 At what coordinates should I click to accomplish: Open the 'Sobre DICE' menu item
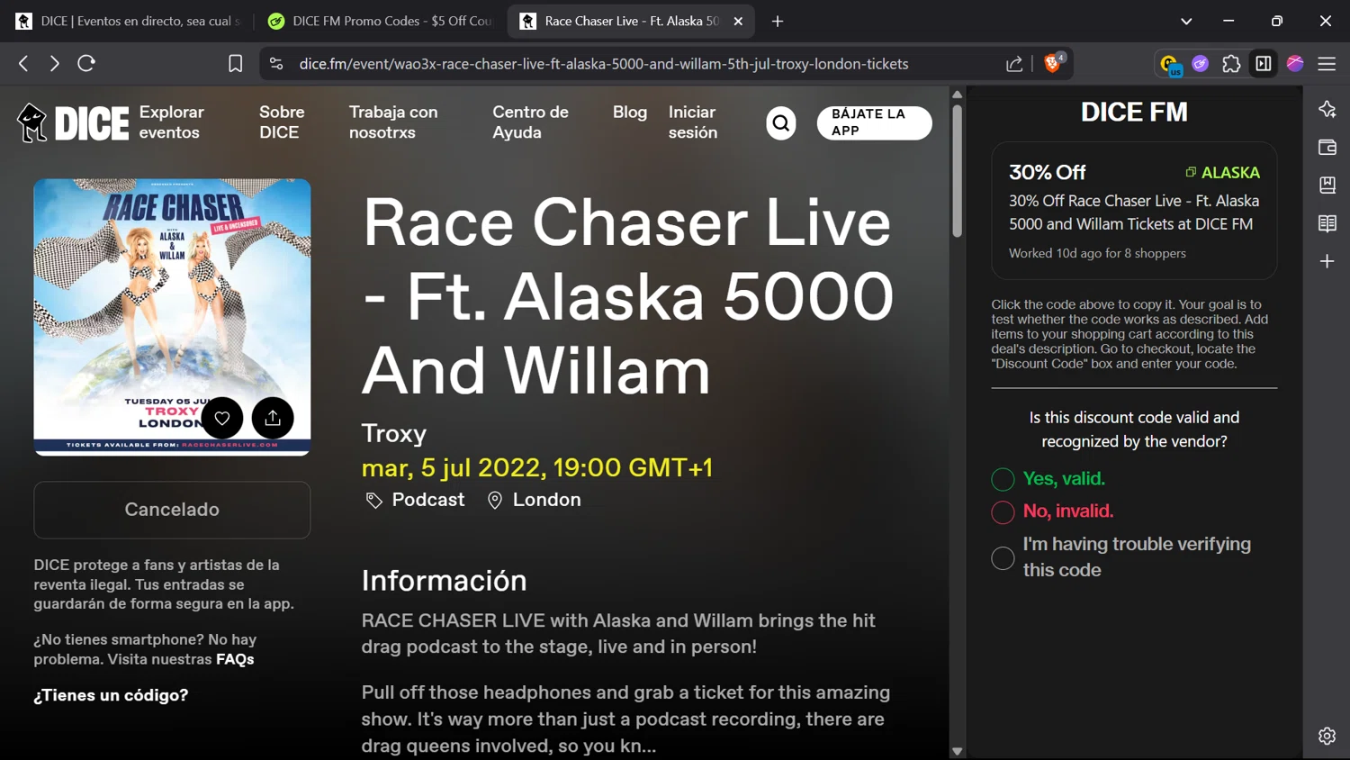[x=282, y=122]
